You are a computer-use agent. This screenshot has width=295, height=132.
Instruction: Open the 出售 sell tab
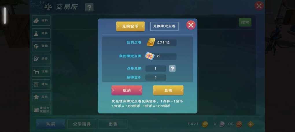pyautogui.click(x=113, y=124)
